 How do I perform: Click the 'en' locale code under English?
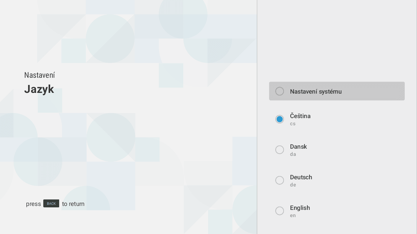pos(293,216)
